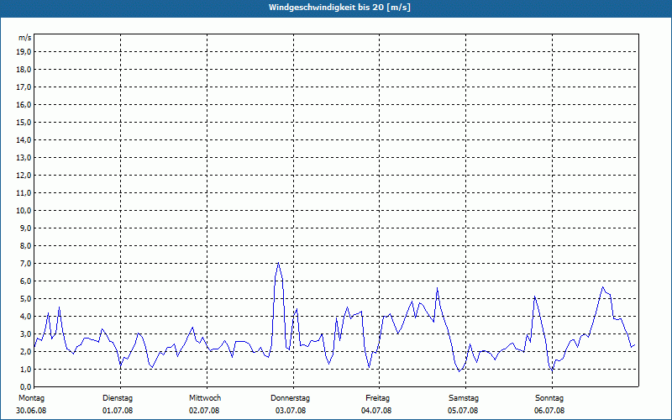
Task: Click the 19,0 y-axis value
Action: pos(24,52)
